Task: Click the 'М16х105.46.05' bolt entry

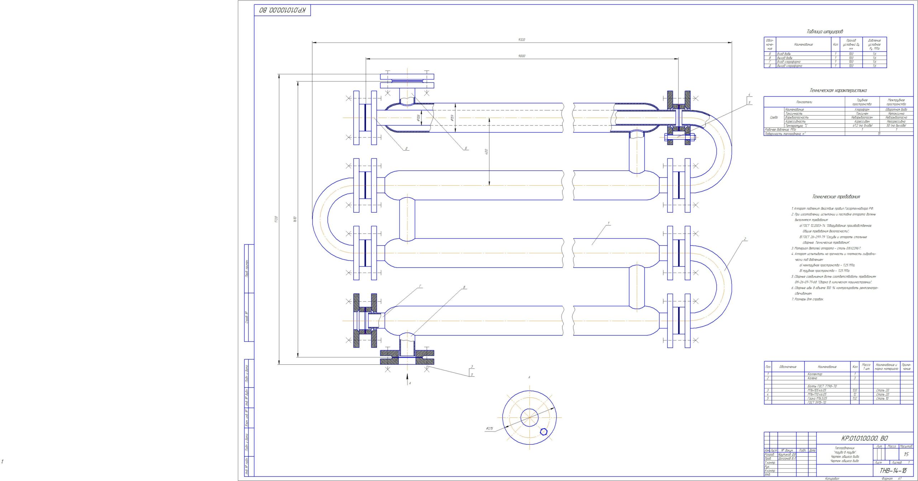Action: tap(817, 390)
